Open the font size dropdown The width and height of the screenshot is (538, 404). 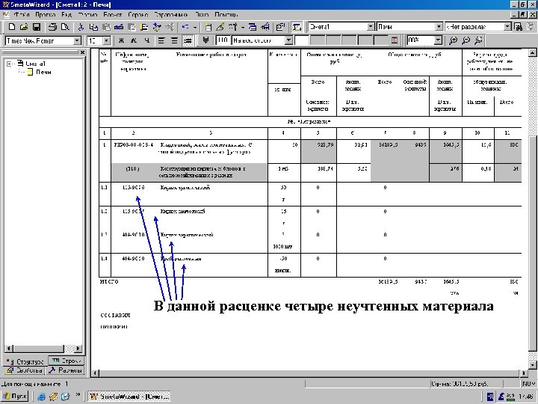(107, 41)
